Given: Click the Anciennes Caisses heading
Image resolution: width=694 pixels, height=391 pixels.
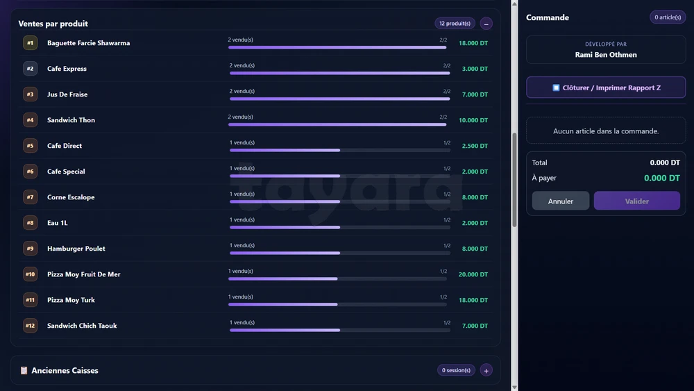Looking at the screenshot, I should pyautogui.click(x=65, y=370).
